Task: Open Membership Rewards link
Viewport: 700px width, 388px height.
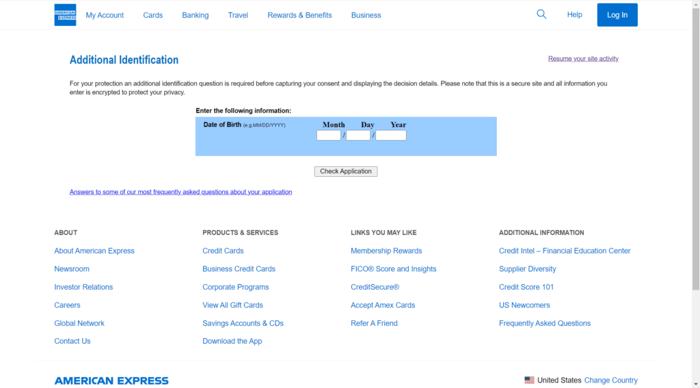Action: [x=386, y=251]
